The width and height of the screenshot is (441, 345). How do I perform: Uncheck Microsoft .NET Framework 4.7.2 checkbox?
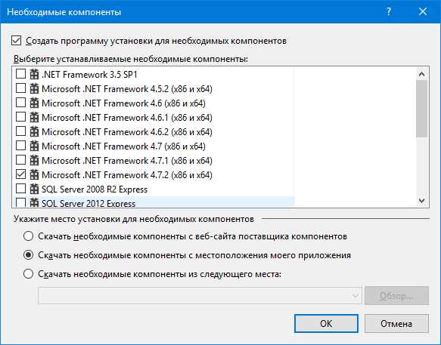click(x=20, y=174)
